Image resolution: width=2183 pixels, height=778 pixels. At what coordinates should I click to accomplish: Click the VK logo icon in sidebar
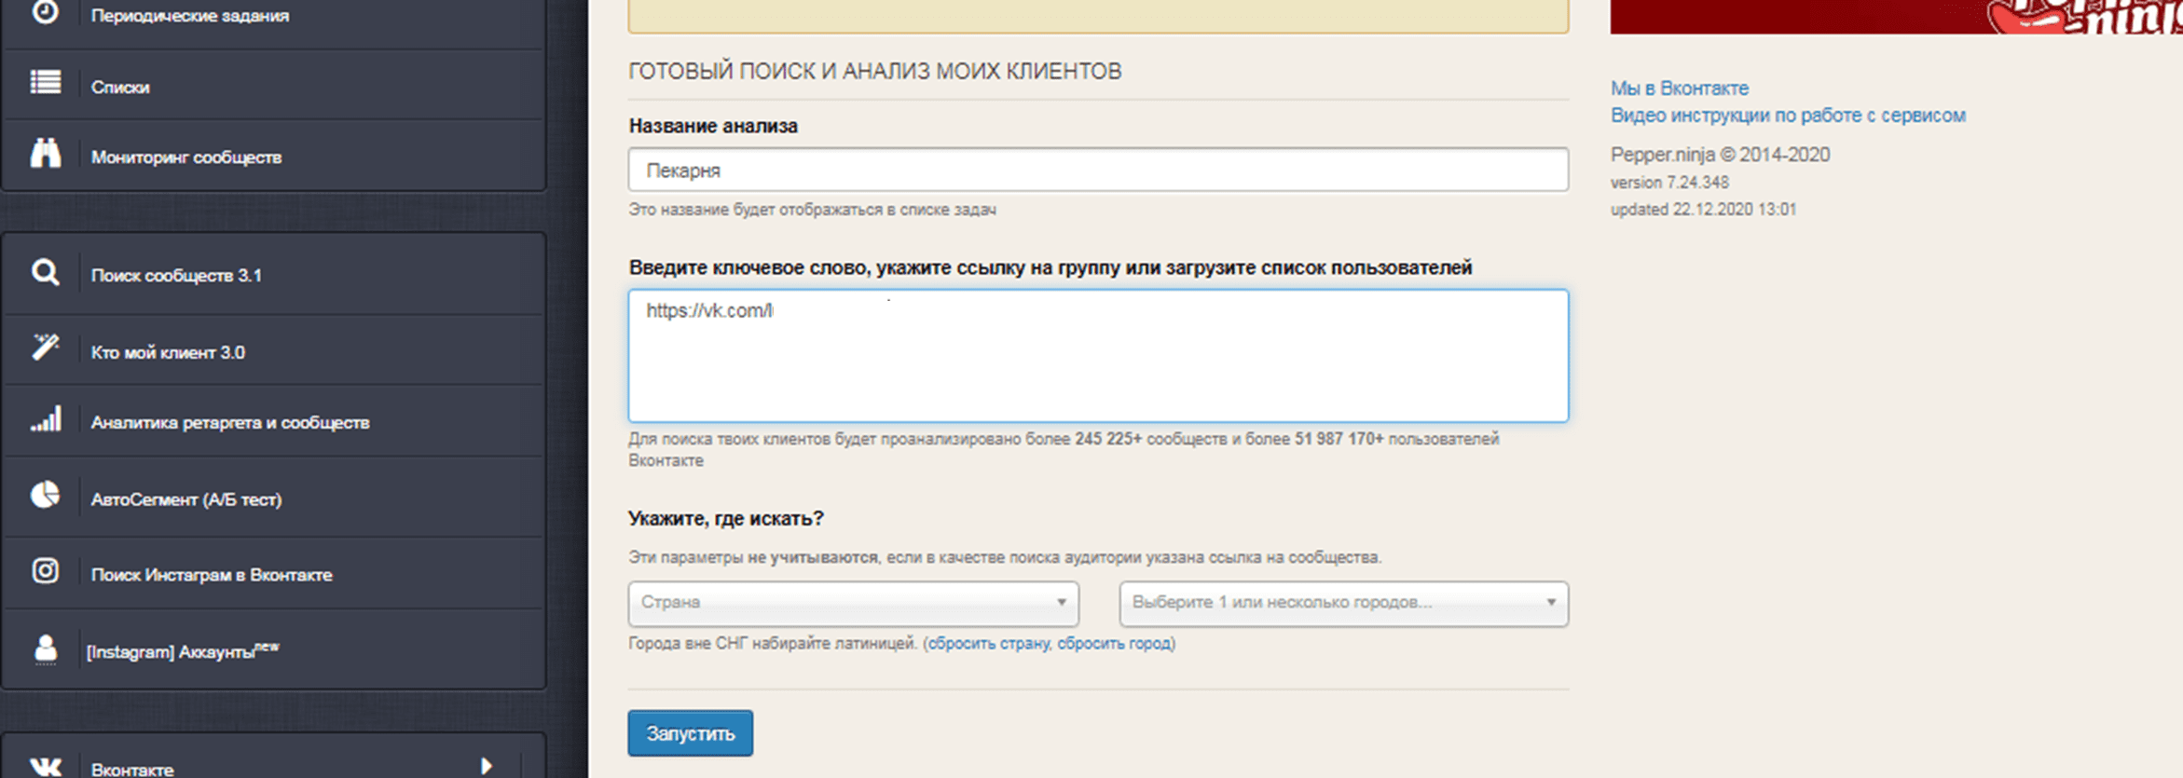(x=46, y=767)
